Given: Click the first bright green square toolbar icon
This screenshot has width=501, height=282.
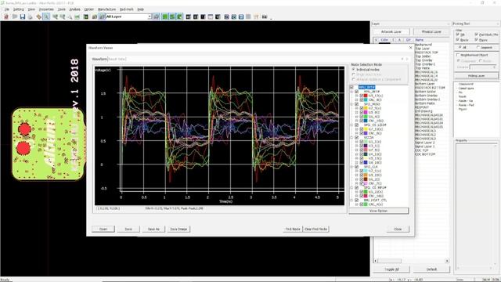Looking at the screenshot, I should (165, 16).
